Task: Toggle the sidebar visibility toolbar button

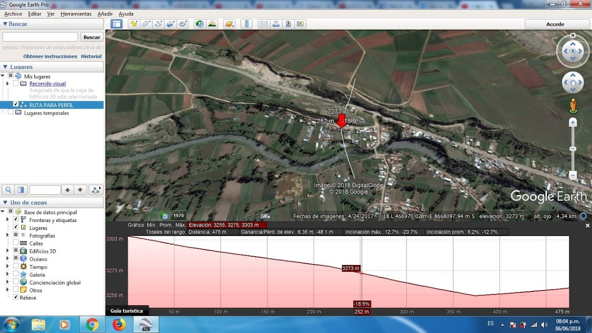Action: pyautogui.click(x=117, y=24)
